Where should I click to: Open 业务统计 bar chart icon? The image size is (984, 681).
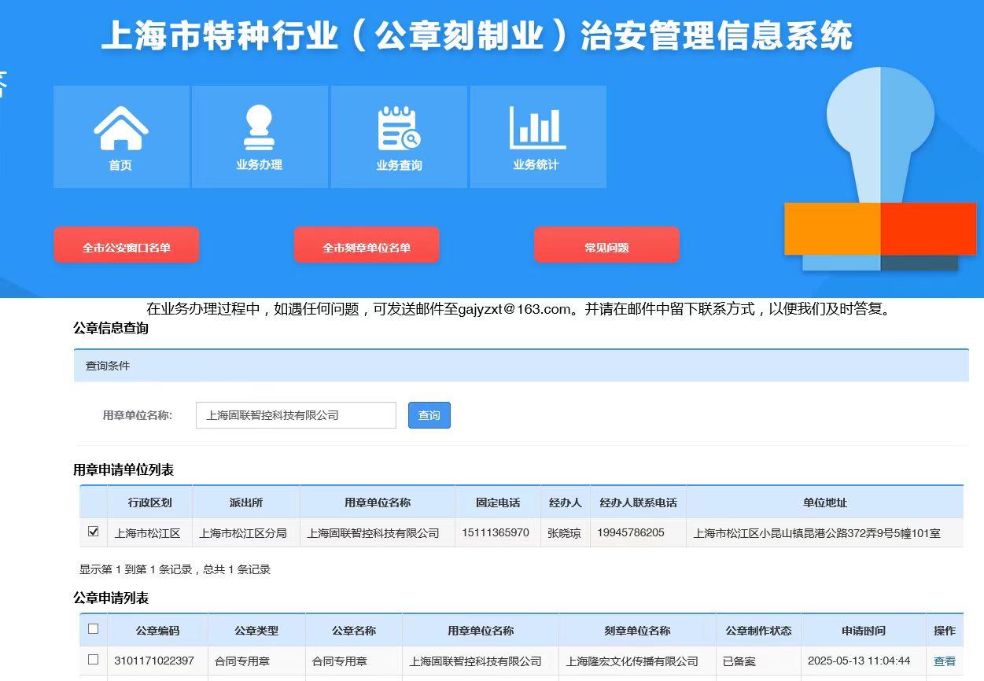(537, 130)
